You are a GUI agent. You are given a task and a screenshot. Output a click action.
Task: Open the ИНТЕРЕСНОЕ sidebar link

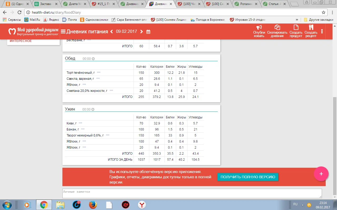[x=21, y=41]
